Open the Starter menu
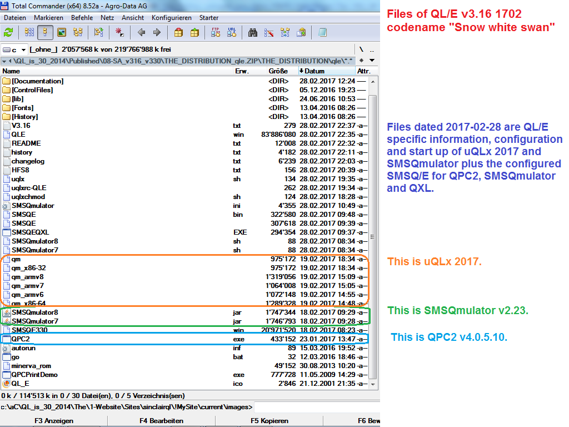The width and height of the screenshot is (569, 427). [x=209, y=18]
